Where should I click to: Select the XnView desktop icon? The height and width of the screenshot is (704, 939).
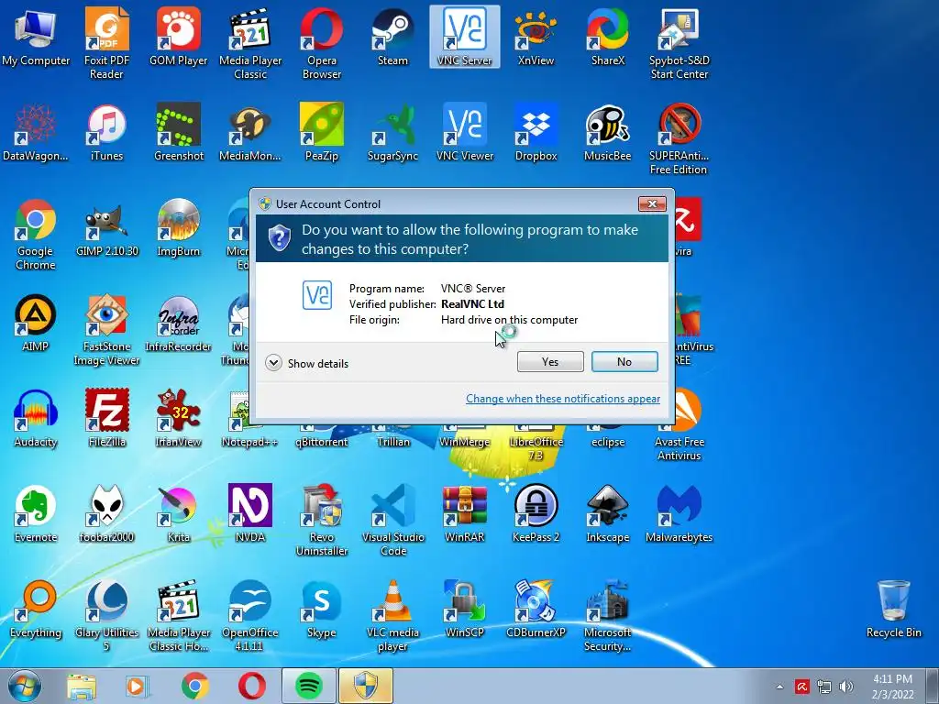(536, 37)
